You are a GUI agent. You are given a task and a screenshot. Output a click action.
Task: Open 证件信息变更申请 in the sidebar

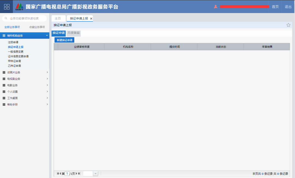[x=18, y=56]
